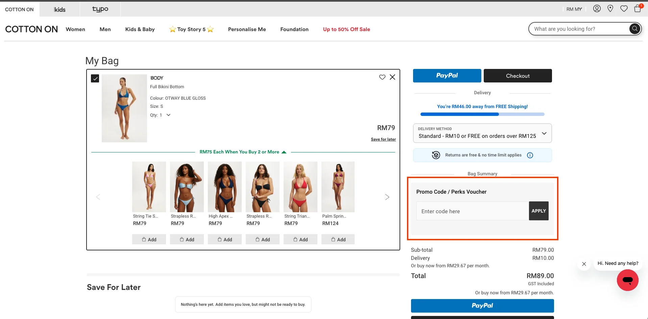Click the promo code input field
This screenshot has height=319, width=648.
pos(473,211)
